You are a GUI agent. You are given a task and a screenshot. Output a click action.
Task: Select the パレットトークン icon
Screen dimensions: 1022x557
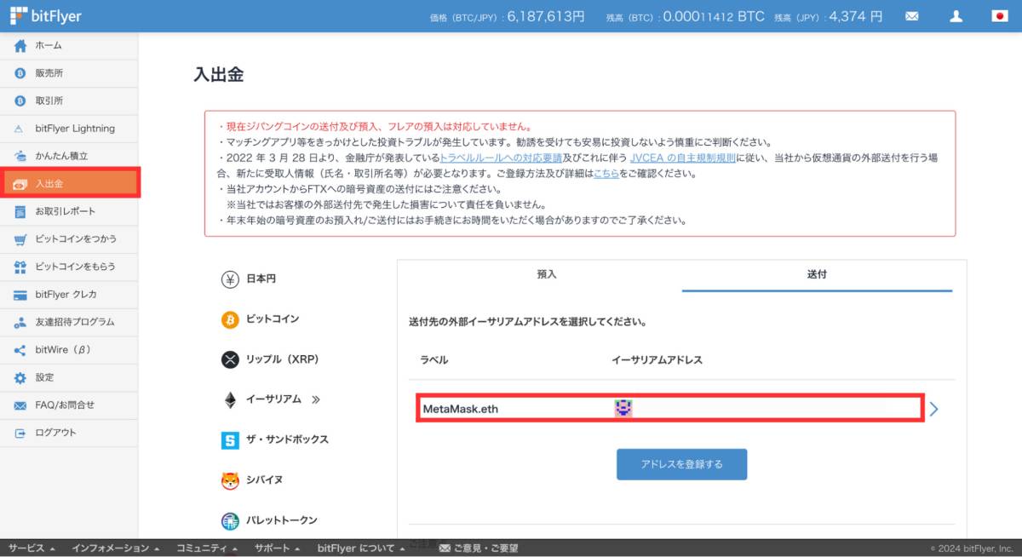coord(230,520)
